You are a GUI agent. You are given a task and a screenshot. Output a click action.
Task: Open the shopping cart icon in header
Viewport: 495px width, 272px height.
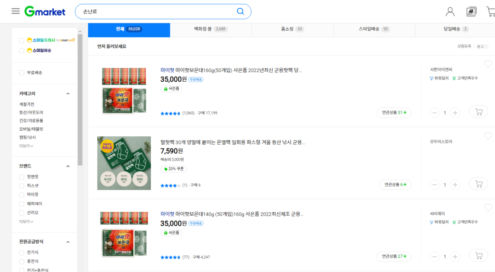[491, 11]
